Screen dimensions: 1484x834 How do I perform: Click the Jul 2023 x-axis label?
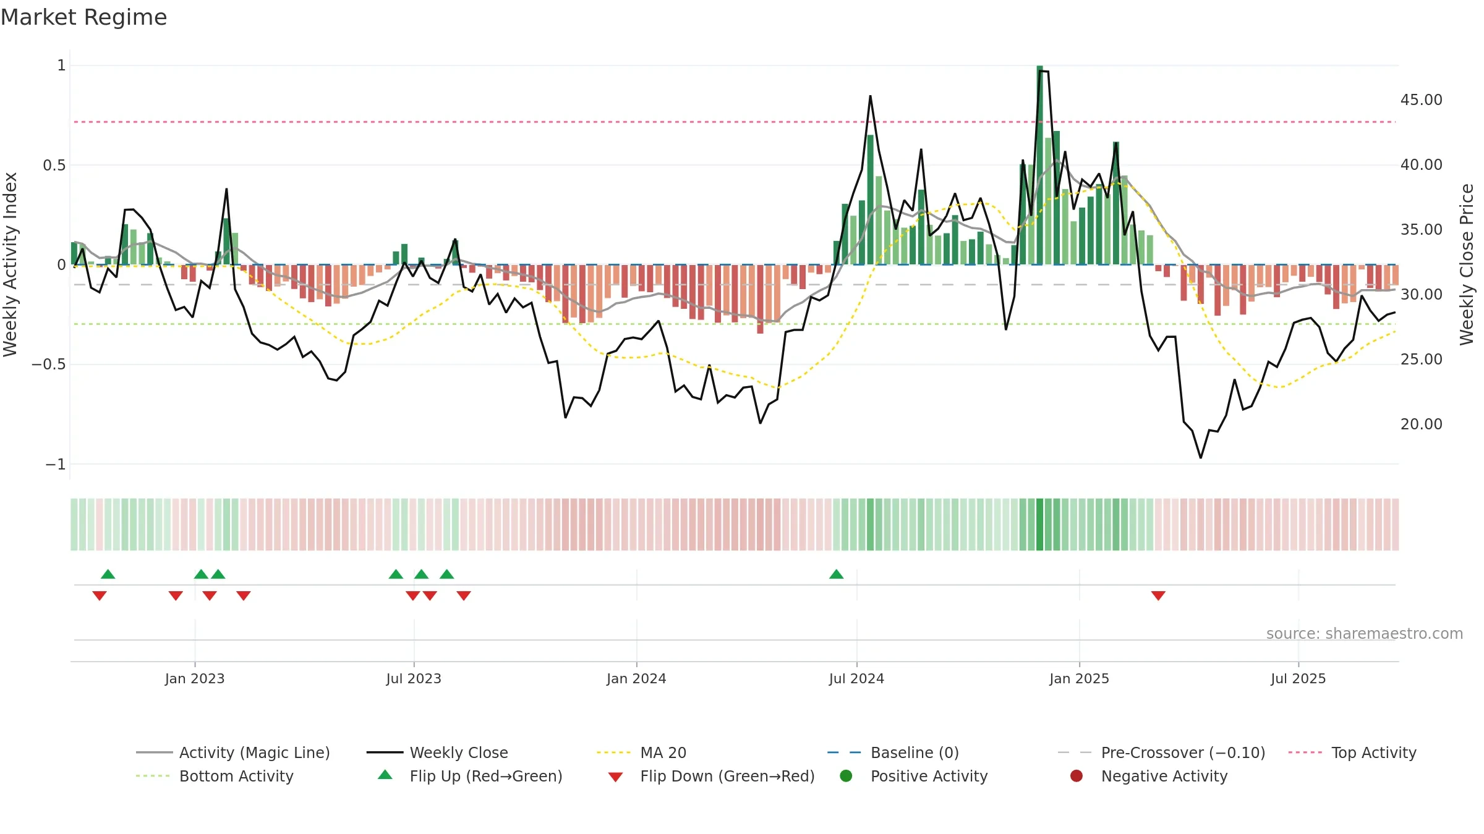tap(414, 678)
